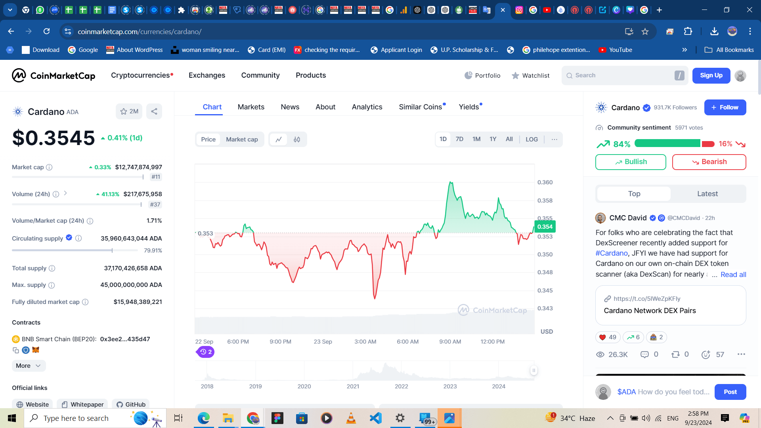Open the News tab
This screenshot has height=428, width=761.
pos(290,107)
